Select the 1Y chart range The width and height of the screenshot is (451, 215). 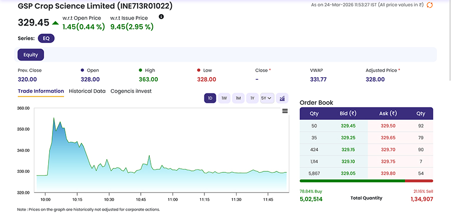[253, 98]
